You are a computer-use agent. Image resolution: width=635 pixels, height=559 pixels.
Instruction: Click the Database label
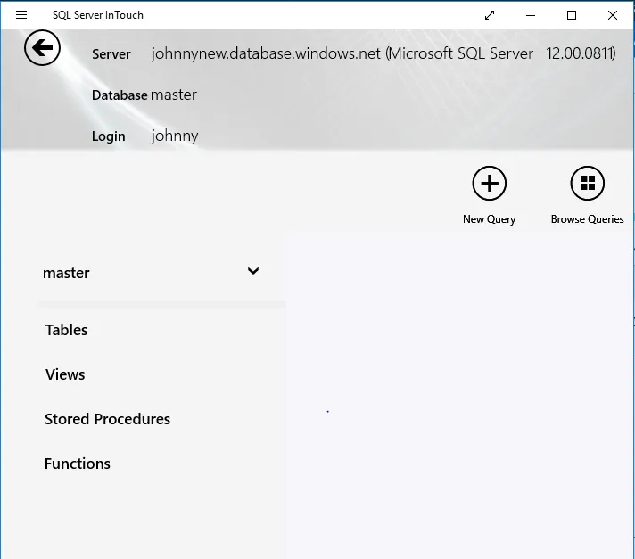coord(120,95)
